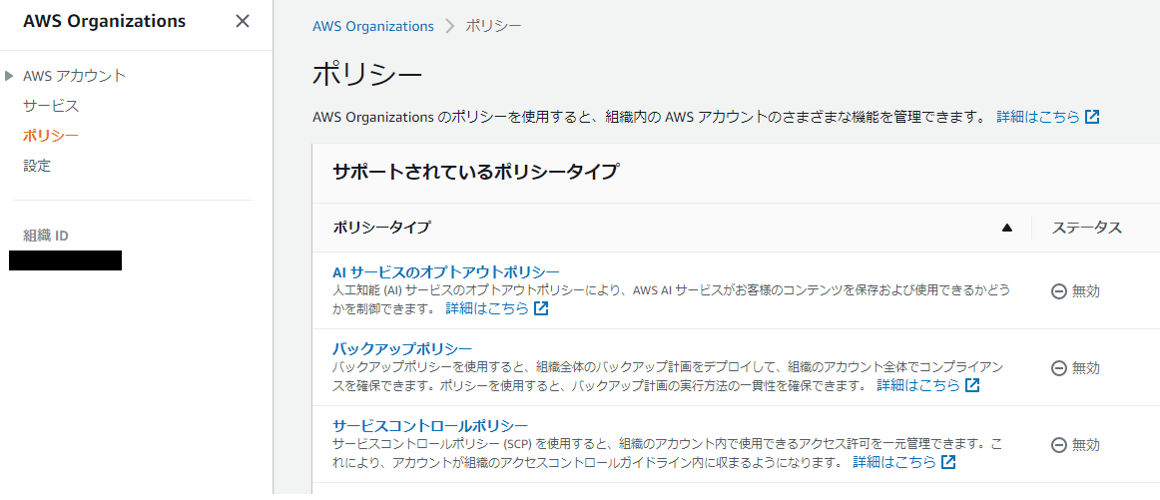Viewport: 1160px width, 500px height.
Task: Click ポリシー breadcrumb text
Action: 493,26
